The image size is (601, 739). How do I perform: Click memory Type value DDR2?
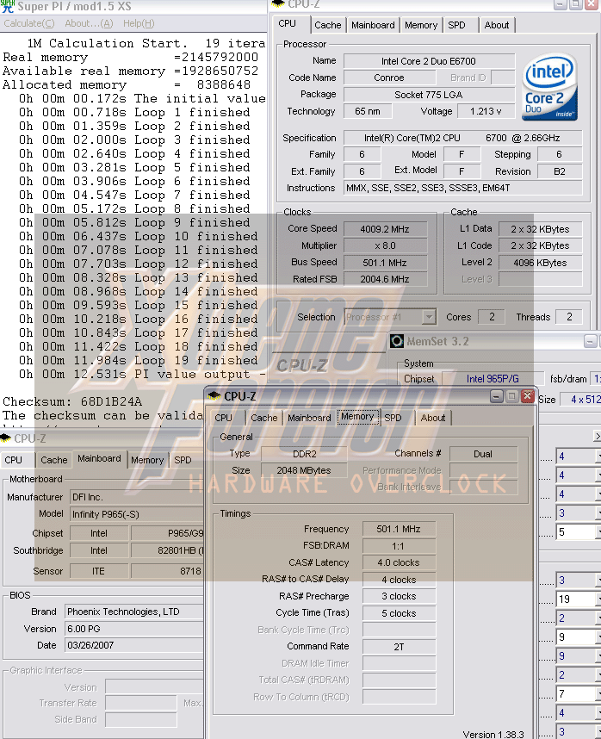(304, 454)
